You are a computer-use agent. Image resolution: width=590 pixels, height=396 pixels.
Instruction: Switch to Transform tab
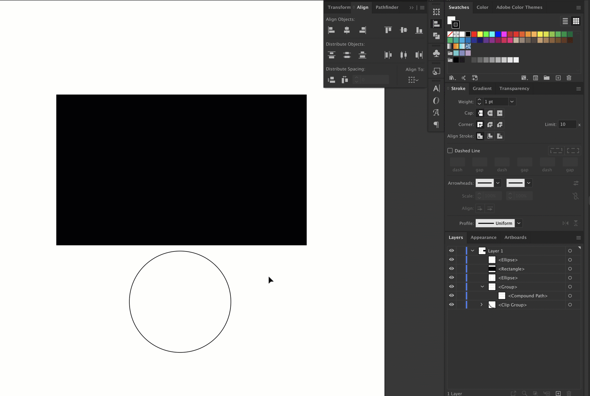click(339, 7)
